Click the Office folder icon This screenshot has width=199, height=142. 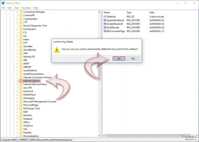click(21, 122)
